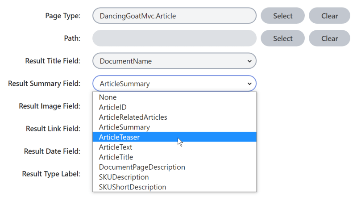
Task: Click the Result Type Label text
Action: click(51, 173)
